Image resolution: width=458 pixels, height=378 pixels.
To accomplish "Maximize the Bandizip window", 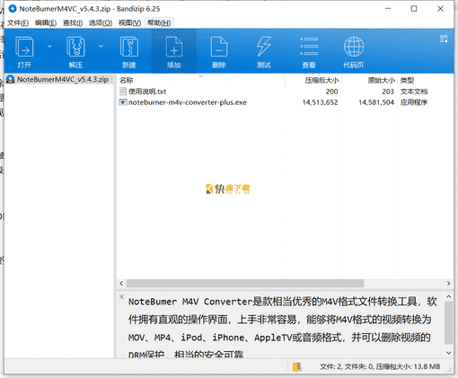I will pos(414,9).
